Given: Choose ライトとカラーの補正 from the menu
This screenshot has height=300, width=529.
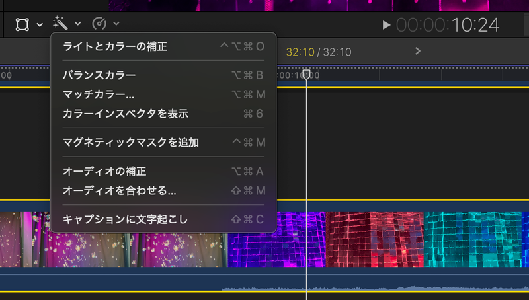Looking at the screenshot, I should (163, 46).
